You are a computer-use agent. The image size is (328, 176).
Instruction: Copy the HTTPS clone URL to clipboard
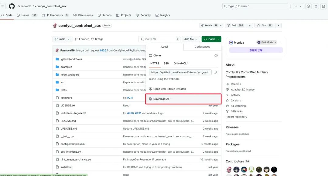pyautogui.click(x=215, y=72)
